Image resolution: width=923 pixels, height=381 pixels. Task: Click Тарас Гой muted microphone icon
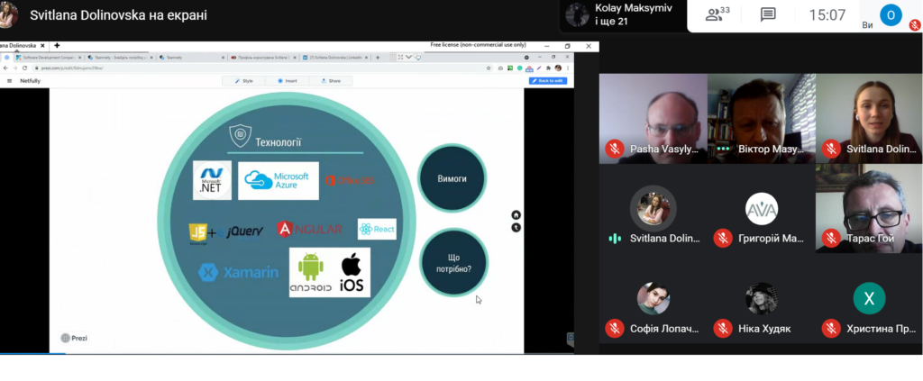831,238
